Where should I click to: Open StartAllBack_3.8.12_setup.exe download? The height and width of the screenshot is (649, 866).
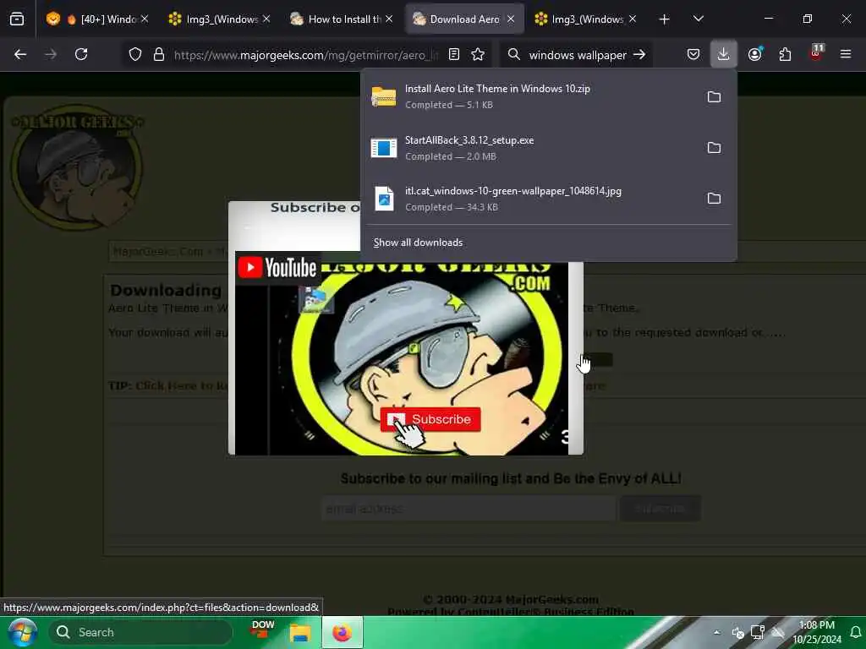(x=531, y=147)
